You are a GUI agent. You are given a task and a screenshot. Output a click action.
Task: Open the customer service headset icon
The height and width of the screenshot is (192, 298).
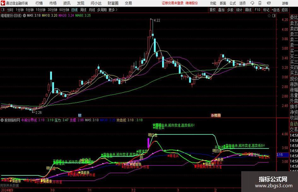click(252, 3)
